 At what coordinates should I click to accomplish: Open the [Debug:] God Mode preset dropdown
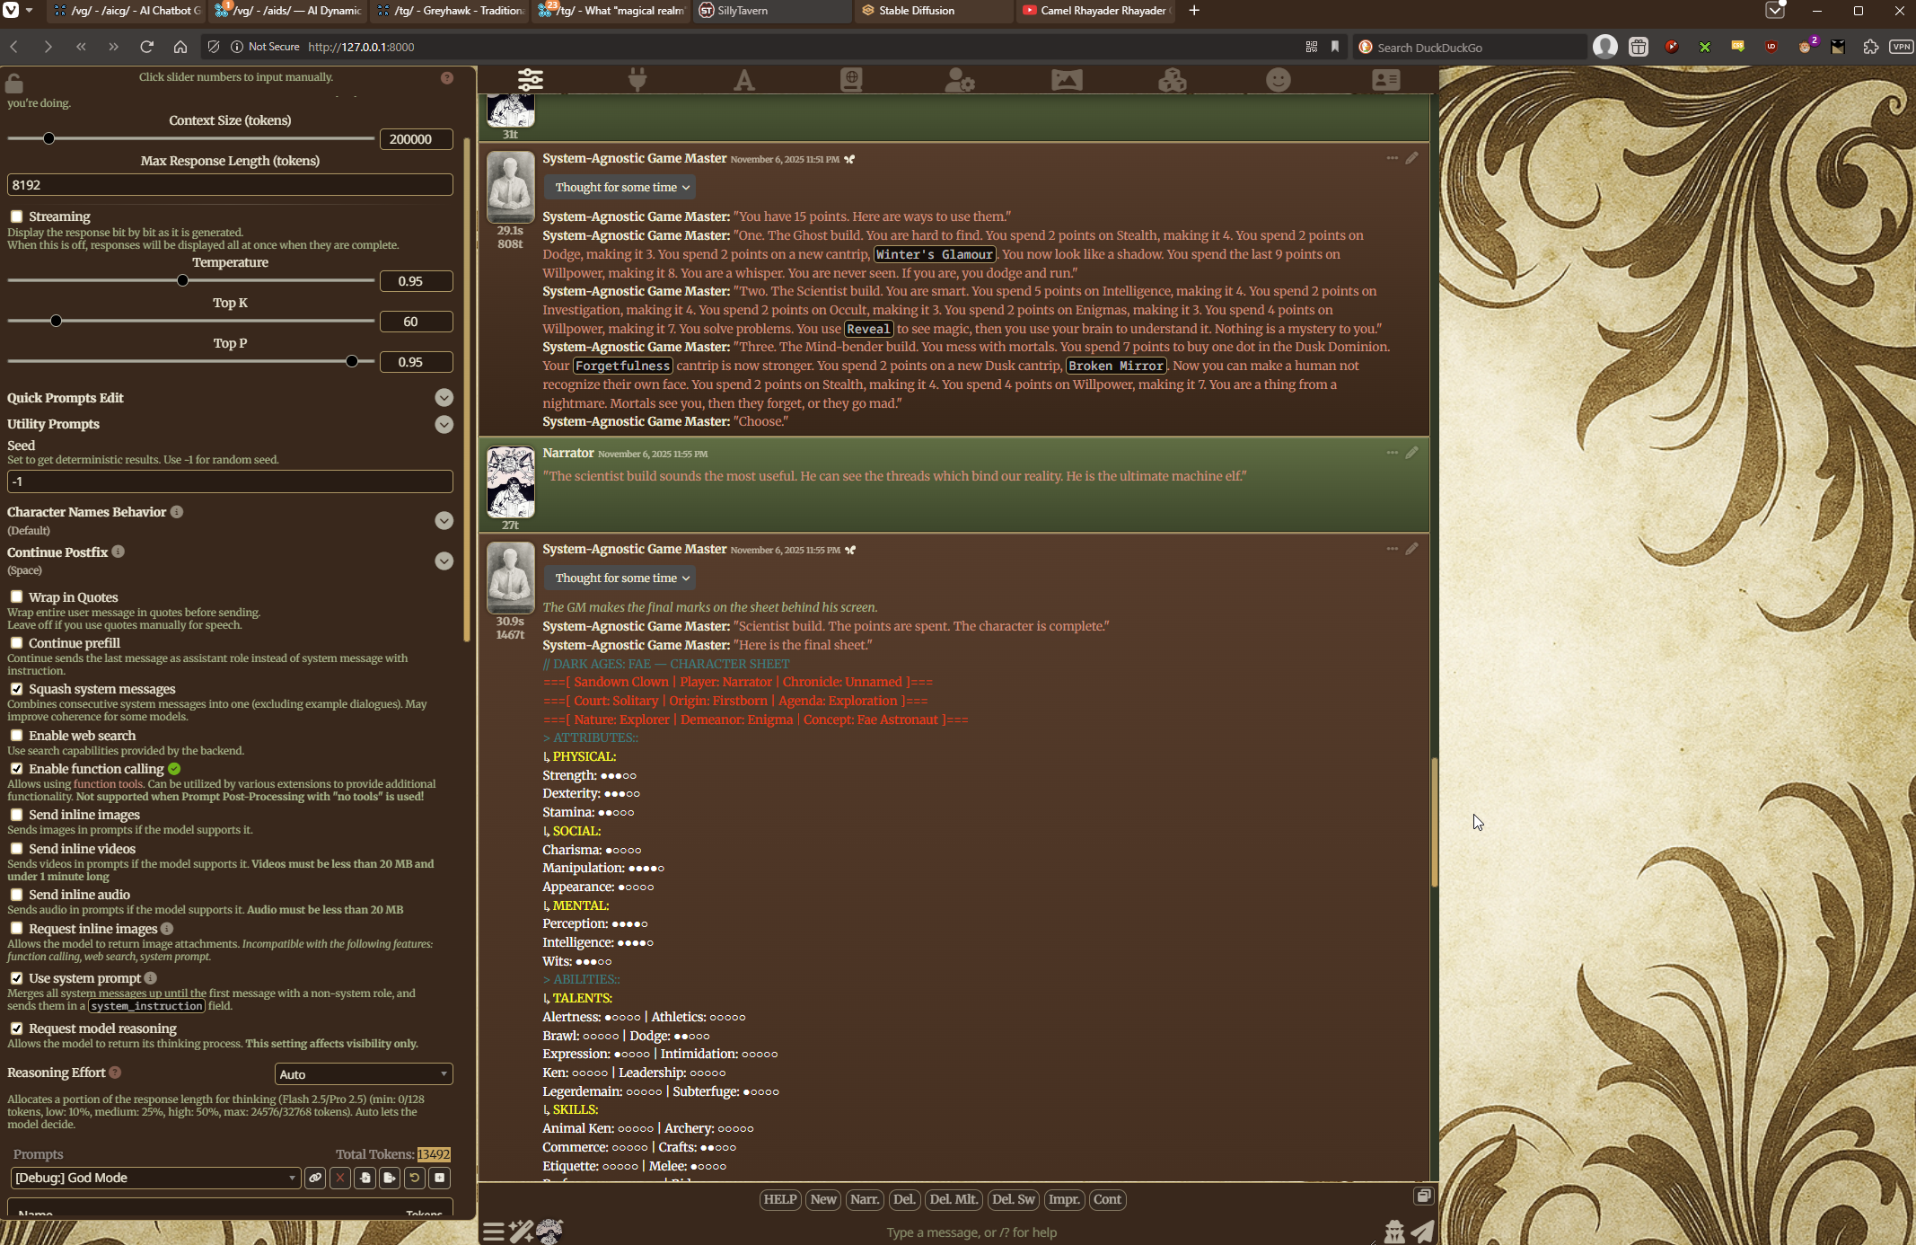click(154, 1178)
